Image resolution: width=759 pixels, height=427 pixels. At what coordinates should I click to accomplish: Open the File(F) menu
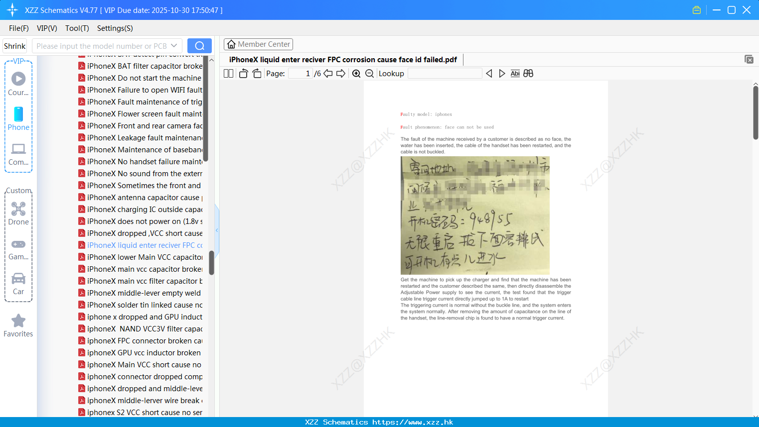[x=19, y=28]
